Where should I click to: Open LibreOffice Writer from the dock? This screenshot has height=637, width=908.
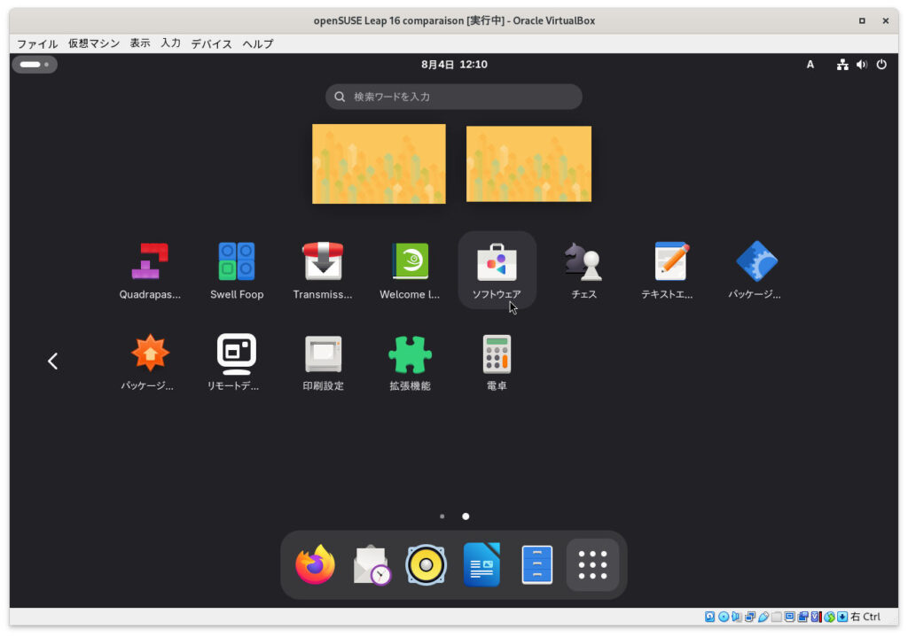point(481,564)
